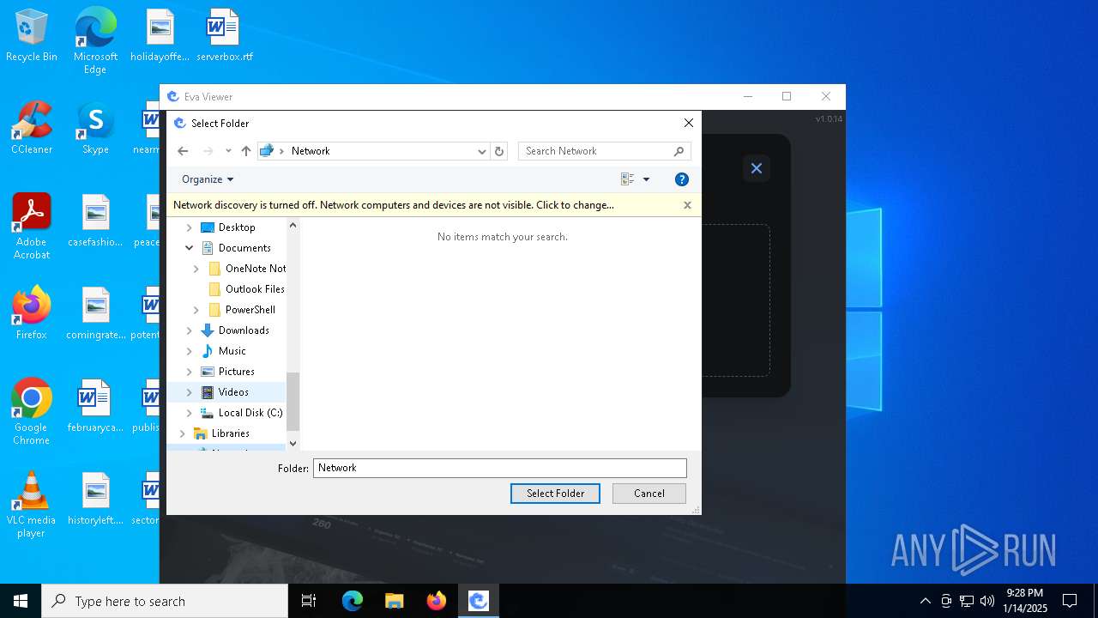This screenshot has width=1098, height=618.
Task: Click Eva Viewer taskbar button
Action: (479, 601)
